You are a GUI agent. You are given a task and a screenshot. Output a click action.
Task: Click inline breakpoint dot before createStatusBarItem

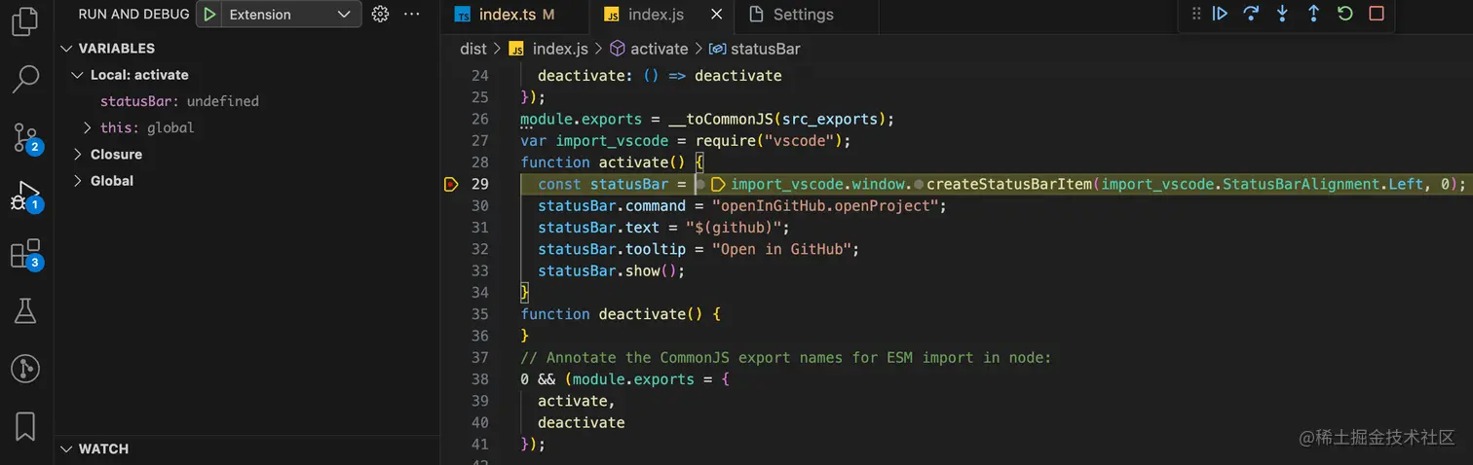(919, 184)
